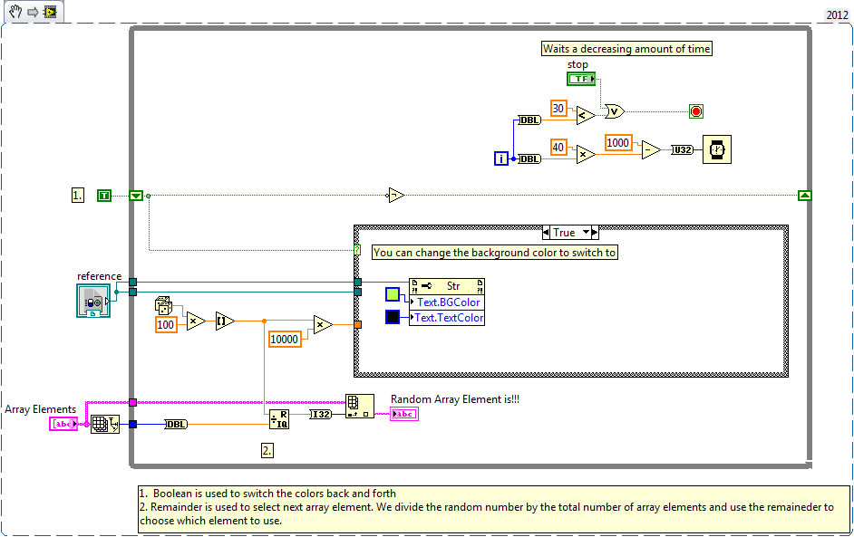Click the reference control terminal icon
The height and width of the screenshot is (537, 854).
92,301
